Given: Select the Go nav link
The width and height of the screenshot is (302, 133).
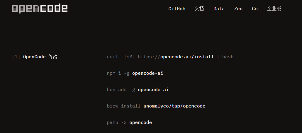Looking at the screenshot, I should pyautogui.click(x=255, y=9).
